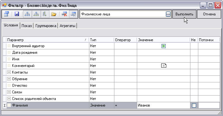Click the Иванов value field
Screen dimensions: 223x116
point(163,105)
